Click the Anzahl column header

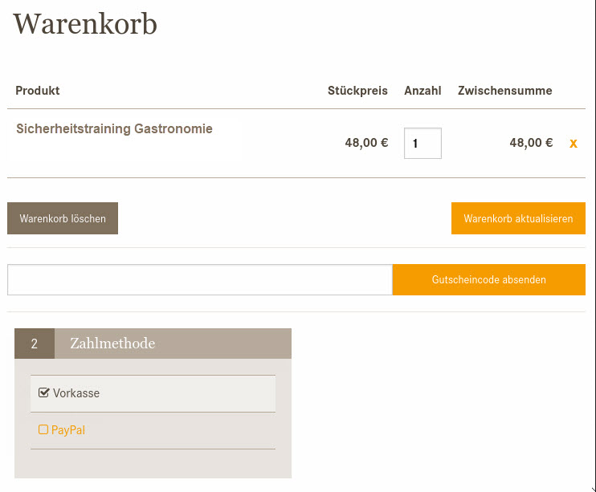pyautogui.click(x=423, y=91)
